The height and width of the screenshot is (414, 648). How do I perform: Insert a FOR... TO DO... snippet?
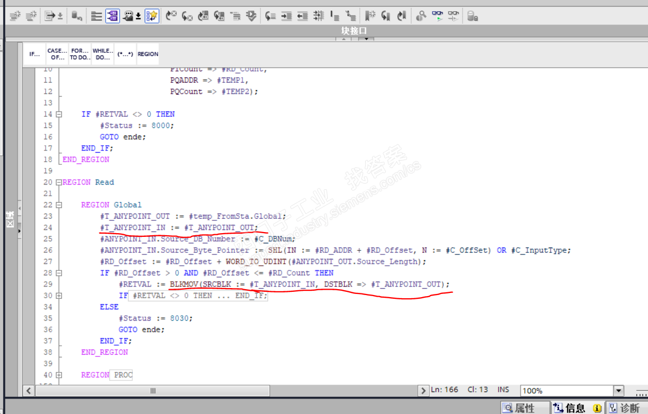click(80, 54)
